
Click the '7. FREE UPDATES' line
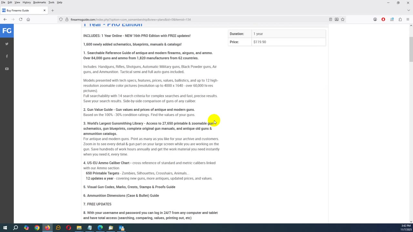[97, 204]
